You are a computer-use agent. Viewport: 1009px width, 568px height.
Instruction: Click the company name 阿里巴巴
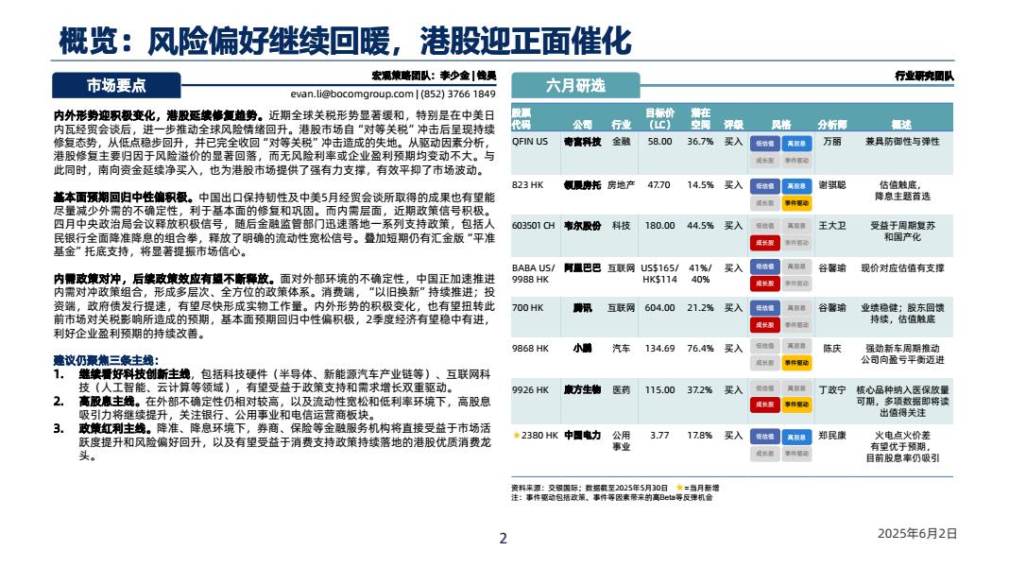582,267
